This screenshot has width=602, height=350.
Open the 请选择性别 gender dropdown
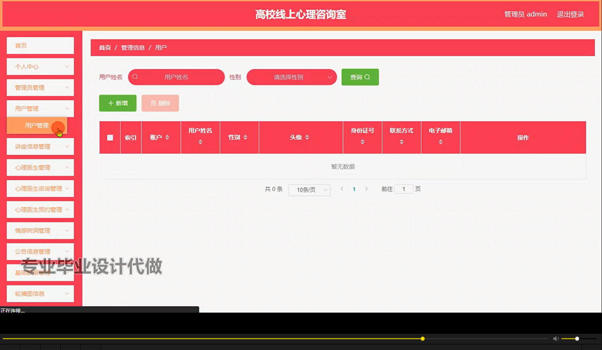(291, 77)
